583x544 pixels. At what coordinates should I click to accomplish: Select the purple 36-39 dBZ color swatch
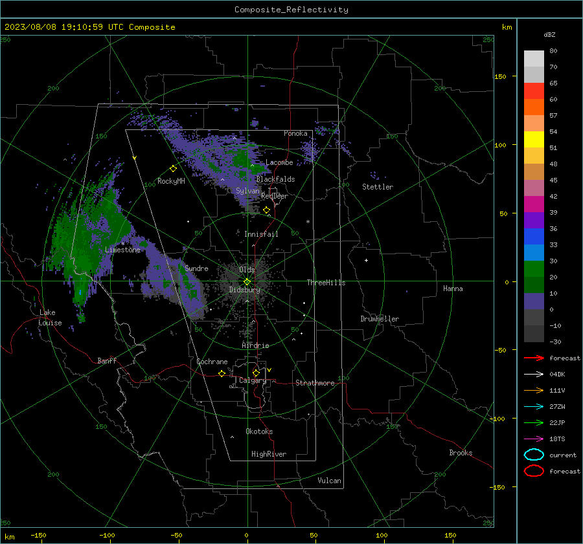click(x=534, y=221)
